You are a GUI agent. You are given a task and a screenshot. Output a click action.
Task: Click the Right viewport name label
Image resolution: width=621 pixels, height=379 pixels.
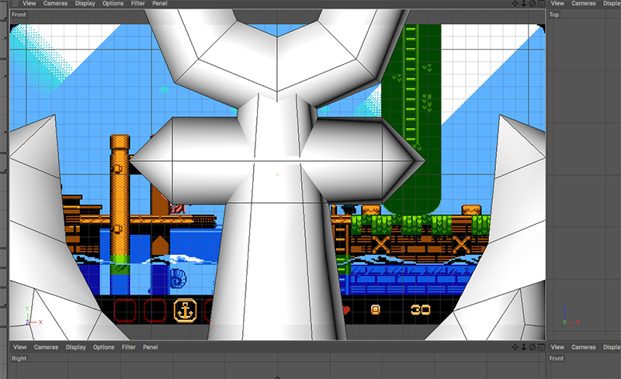tap(19, 358)
